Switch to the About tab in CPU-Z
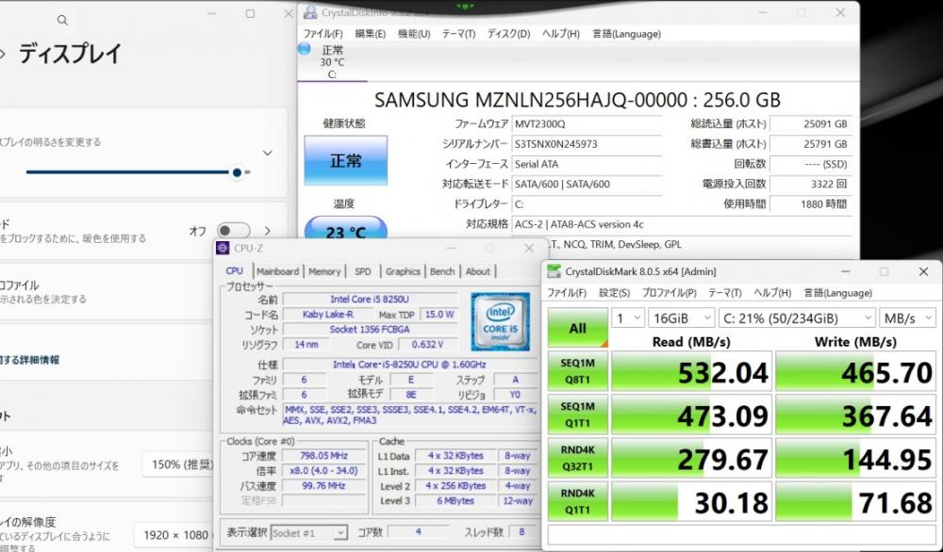The height and width of the screenshot is (552, 943). click(477, 271)
